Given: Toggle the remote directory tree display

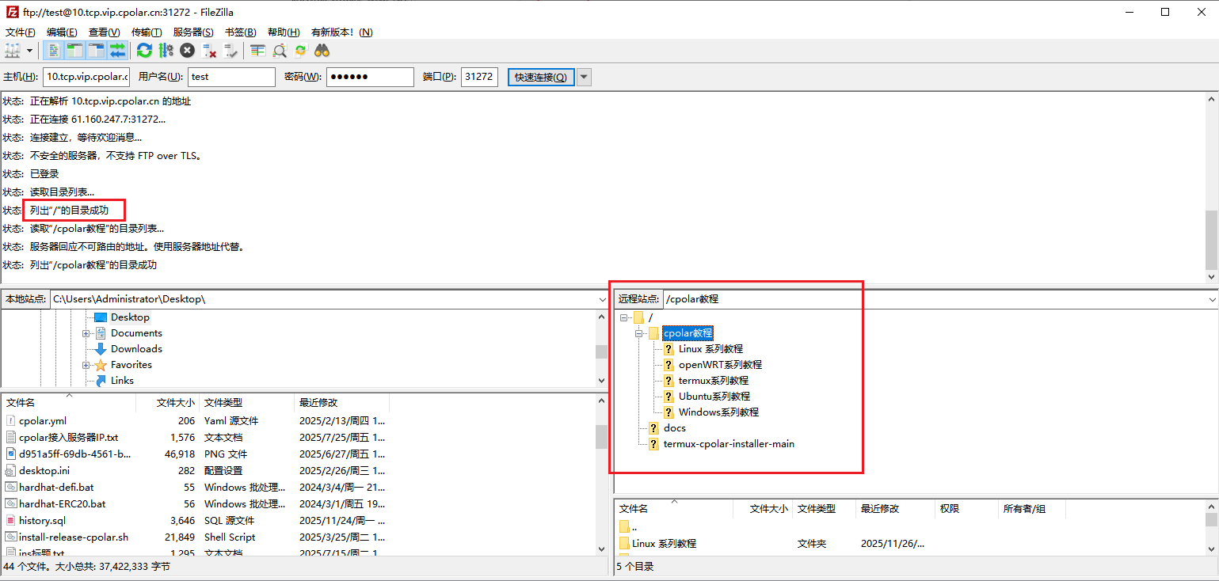Looking at the screenshot, I should point(96,51).
